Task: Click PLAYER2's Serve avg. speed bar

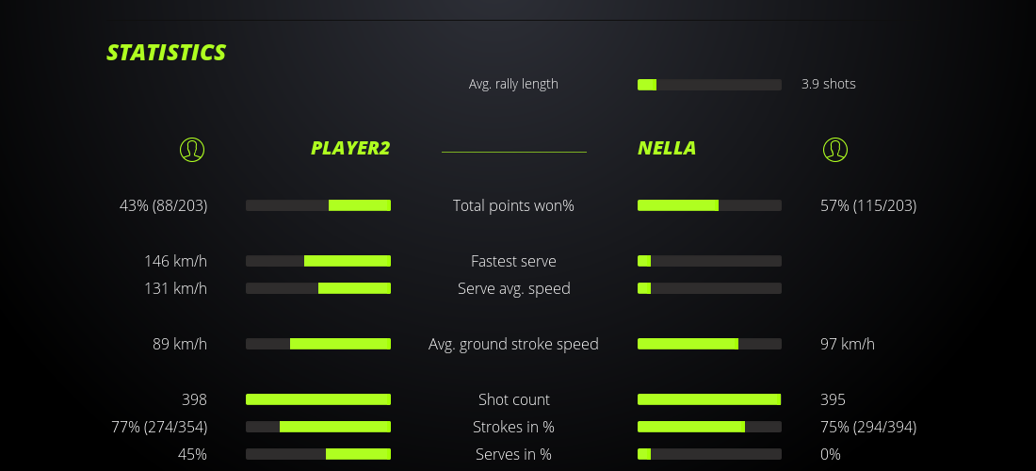Action: click(x=318, y=288)
